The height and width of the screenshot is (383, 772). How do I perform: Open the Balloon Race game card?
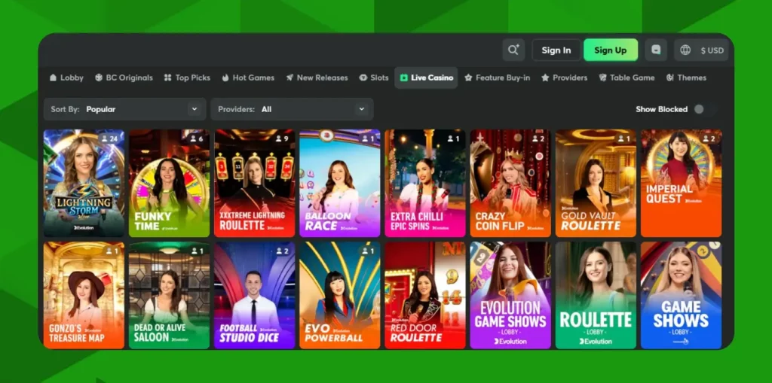tap(340, 184)
